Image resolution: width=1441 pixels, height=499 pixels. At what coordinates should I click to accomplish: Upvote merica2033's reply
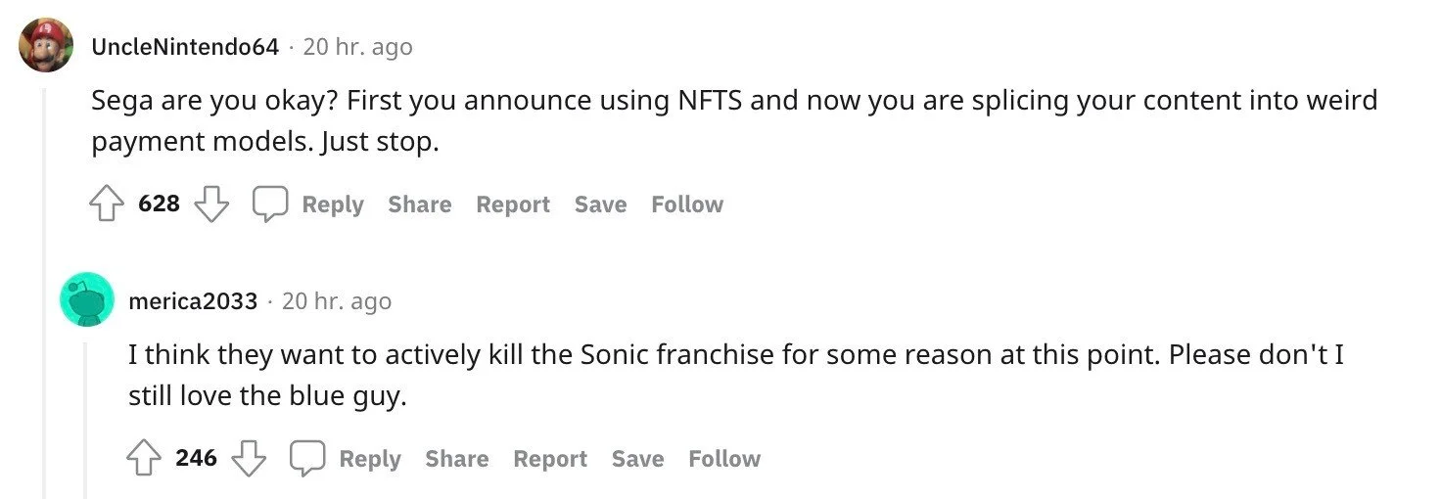144,458
